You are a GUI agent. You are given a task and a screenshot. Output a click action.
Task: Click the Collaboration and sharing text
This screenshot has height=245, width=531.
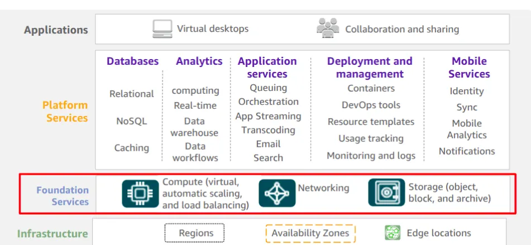(x=402, y=29)
